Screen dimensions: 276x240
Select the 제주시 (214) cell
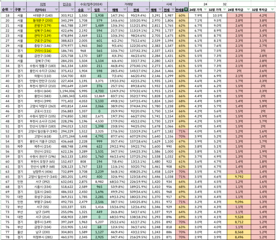(x=43, y=147)
